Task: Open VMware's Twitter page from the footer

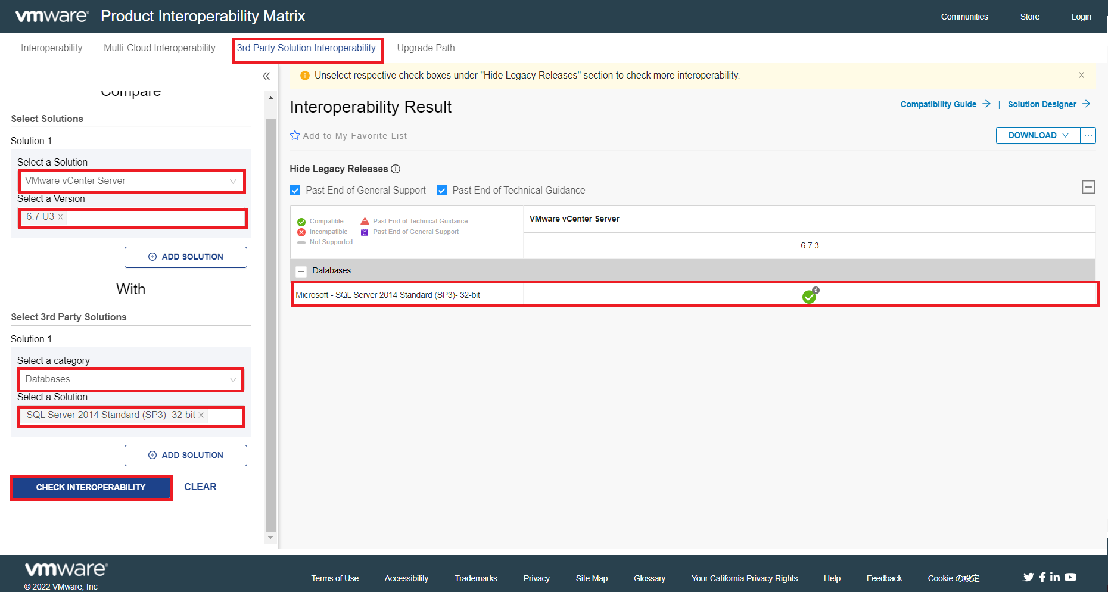Action: pos(1028,577)
